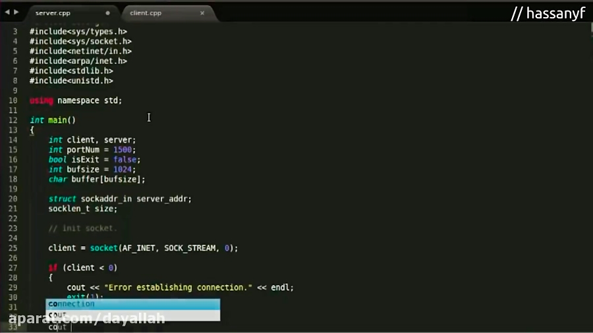The height and width of the screenshot is (333, 593).
Task: Place cursor on '#include<sys/types.h>' line
Action: pyautogui.click(x=78, y=32)
